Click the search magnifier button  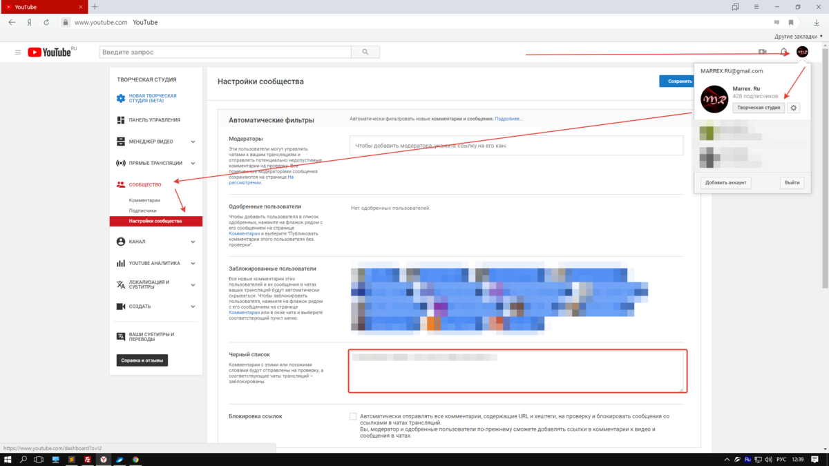click(x=365, y=52)
